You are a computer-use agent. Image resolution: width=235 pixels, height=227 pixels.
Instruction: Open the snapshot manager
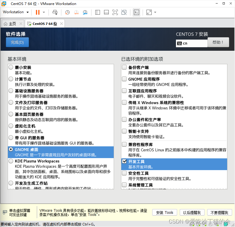(x=85, y=12)
